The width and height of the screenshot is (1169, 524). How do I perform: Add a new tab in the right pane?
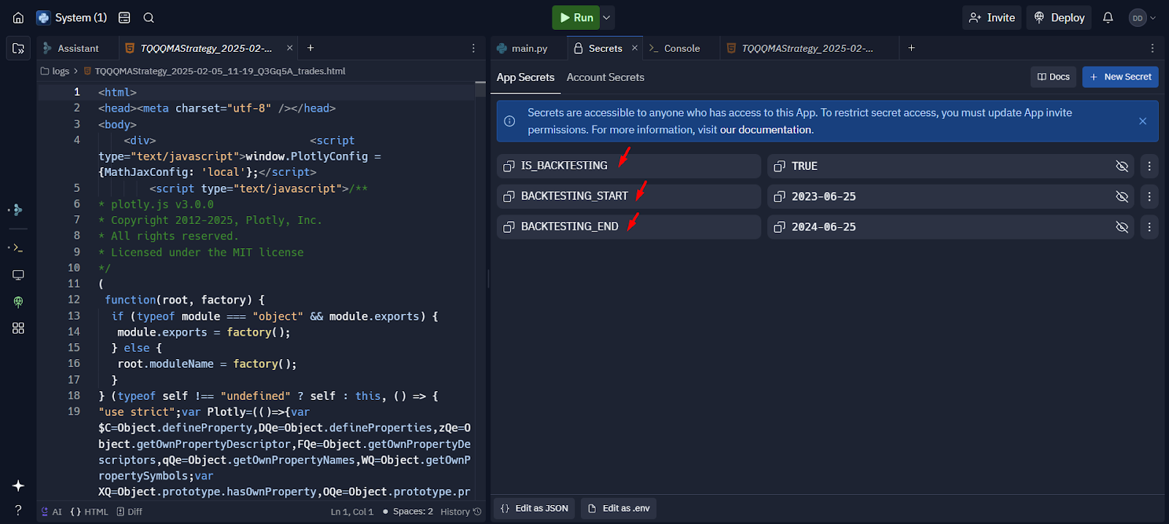point(911,48)
